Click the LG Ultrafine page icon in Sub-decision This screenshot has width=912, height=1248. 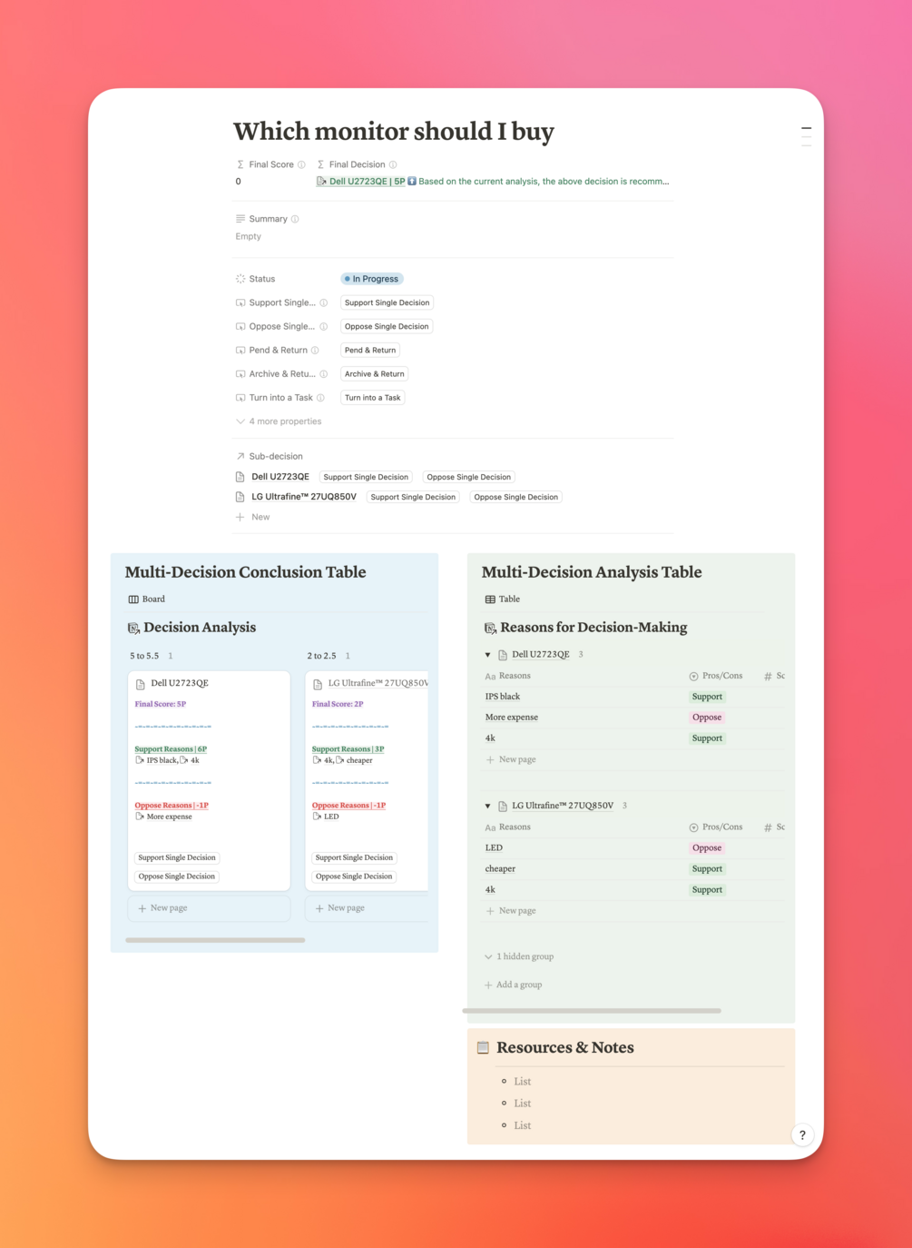240,497
